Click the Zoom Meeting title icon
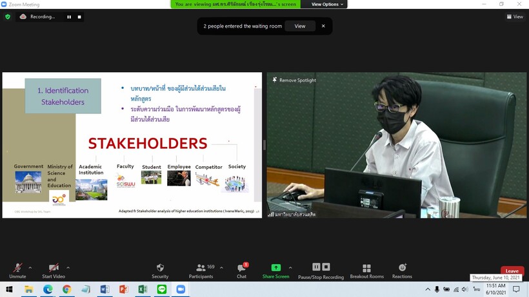This screenshot has width=529, height=297. [4, 5]
